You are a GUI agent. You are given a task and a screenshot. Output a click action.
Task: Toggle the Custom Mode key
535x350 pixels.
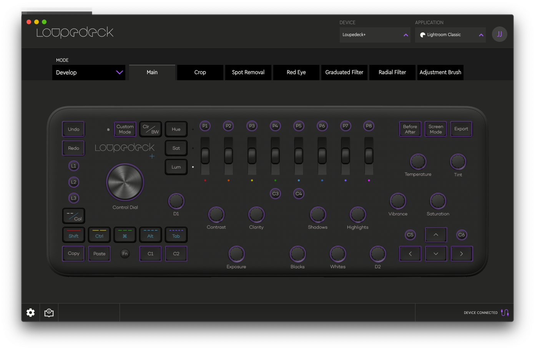pos(125,129)
